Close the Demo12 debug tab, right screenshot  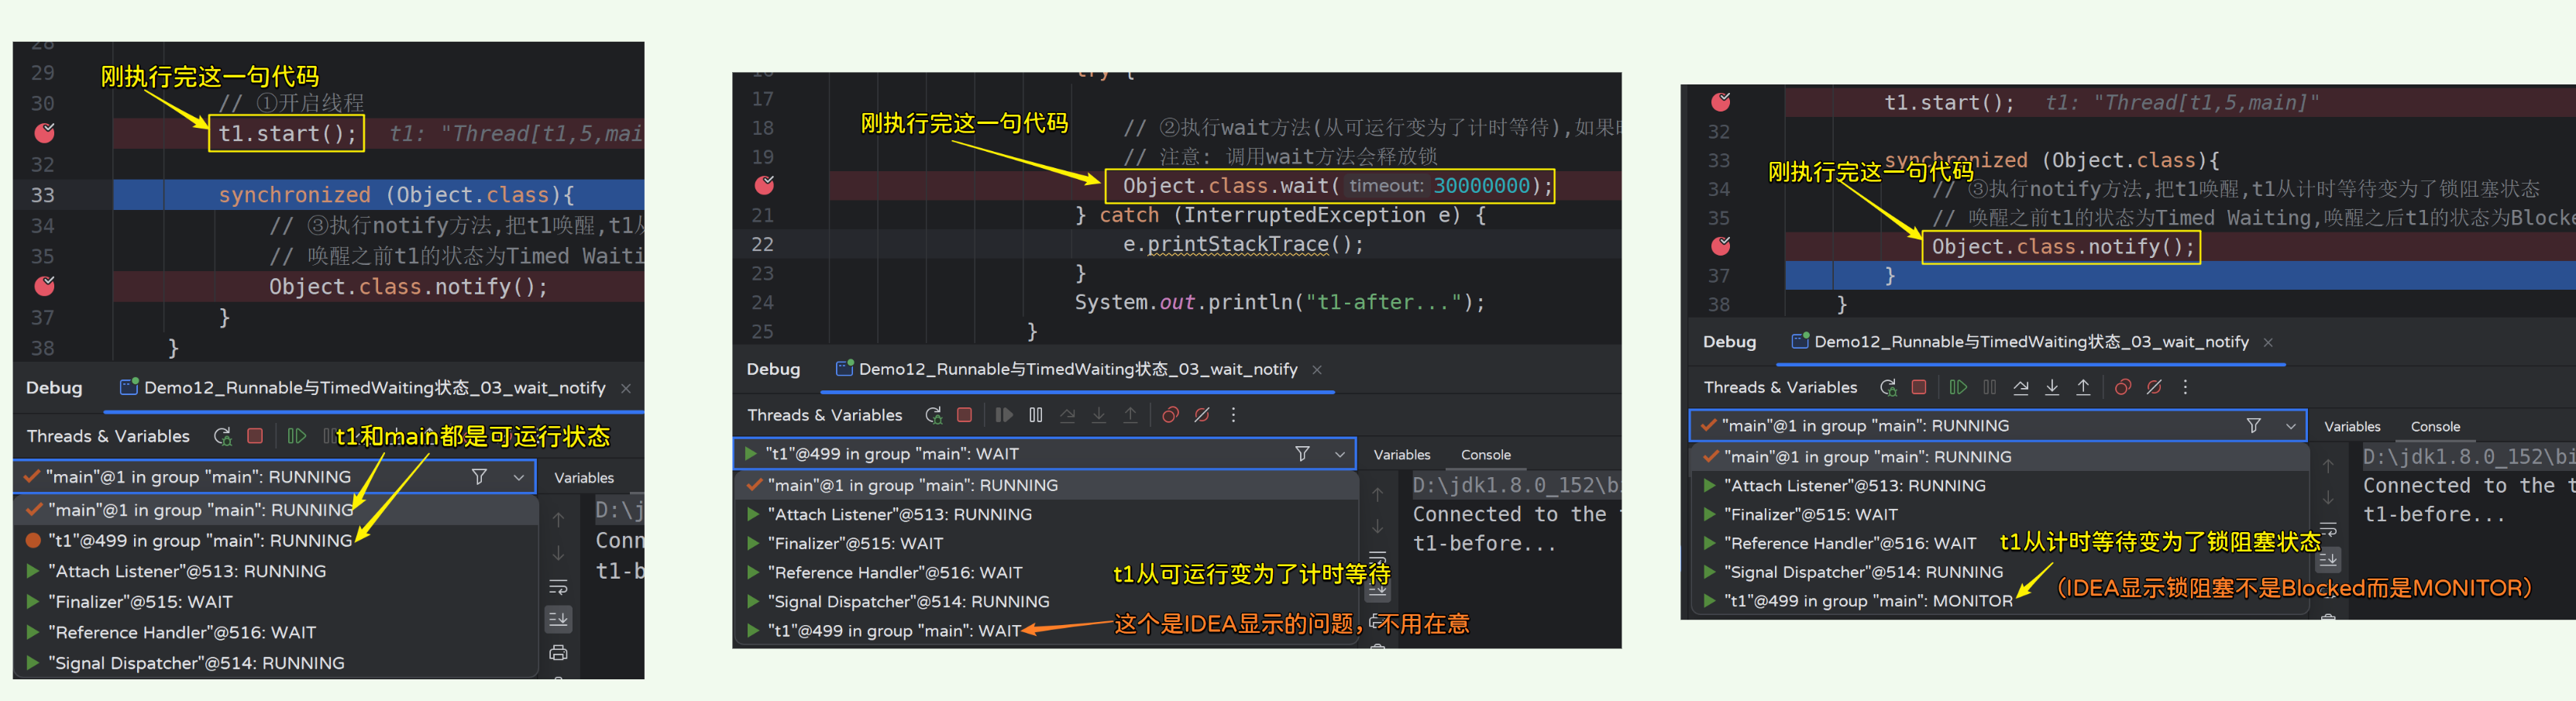click(x=2268, y=343)
